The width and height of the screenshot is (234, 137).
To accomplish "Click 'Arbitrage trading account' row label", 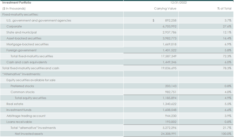I will (26, 116).
